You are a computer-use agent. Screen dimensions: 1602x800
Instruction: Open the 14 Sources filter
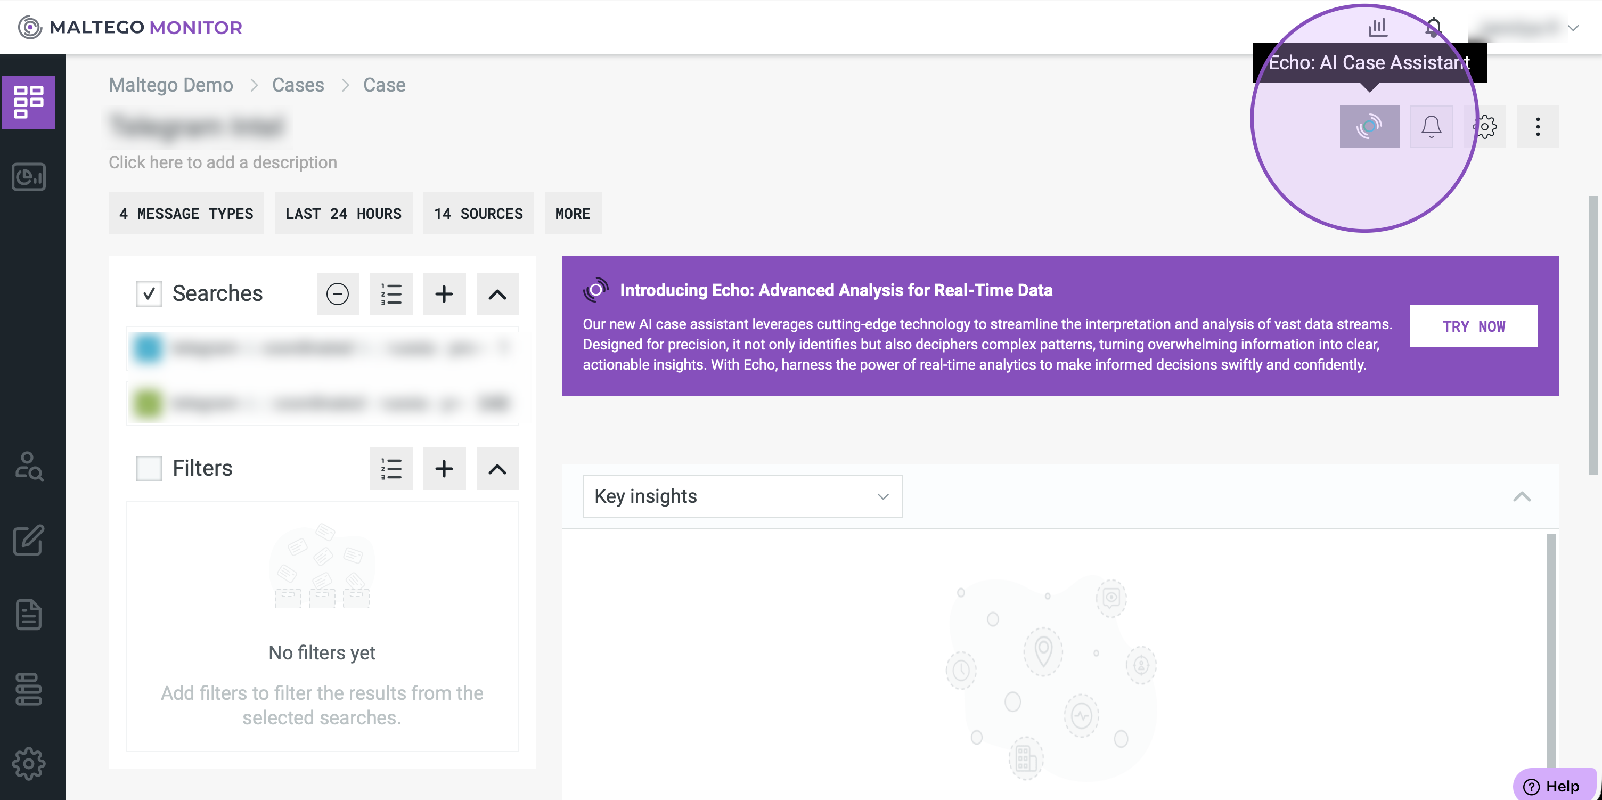click(x=478, y=214)
